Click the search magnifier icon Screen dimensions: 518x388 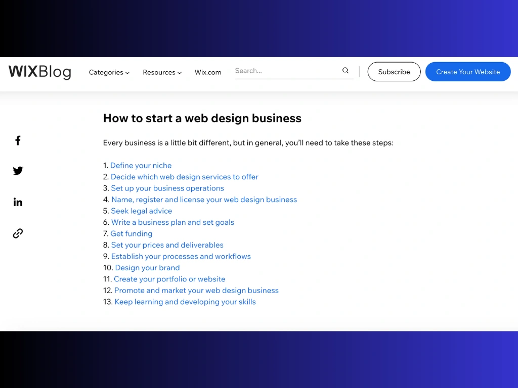tap(346, 70)
